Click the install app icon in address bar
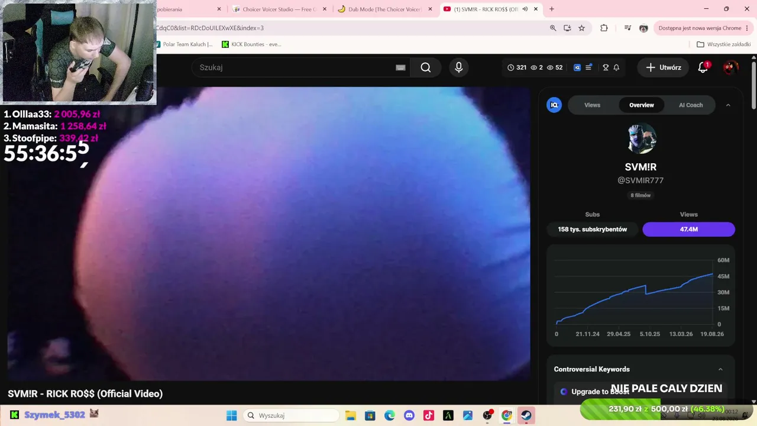The image size is (757, 426). click(x=567, y=28)
